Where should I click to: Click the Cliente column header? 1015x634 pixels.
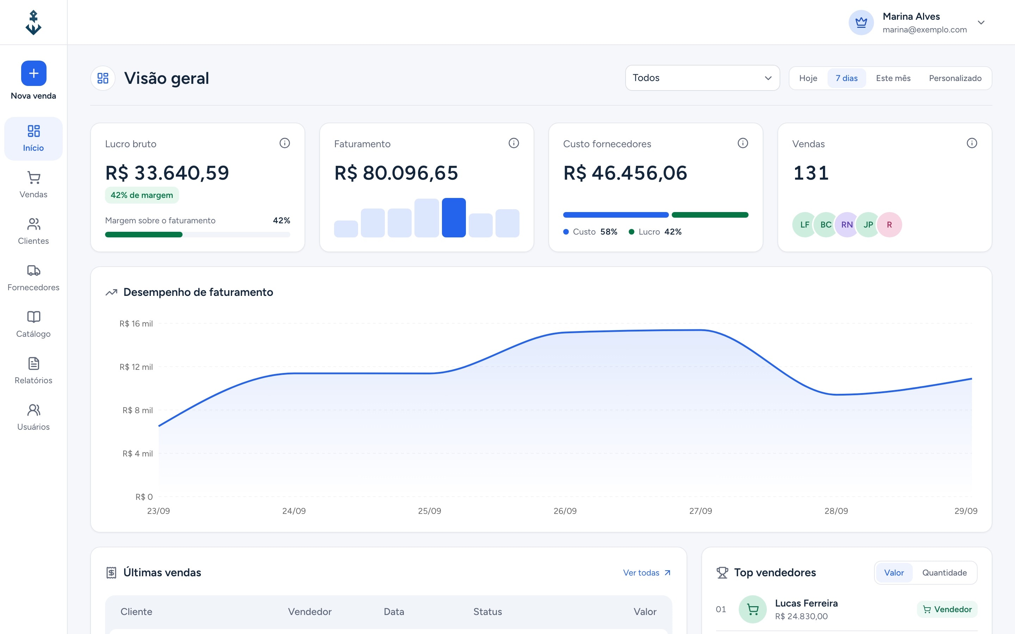click(136, 612)
